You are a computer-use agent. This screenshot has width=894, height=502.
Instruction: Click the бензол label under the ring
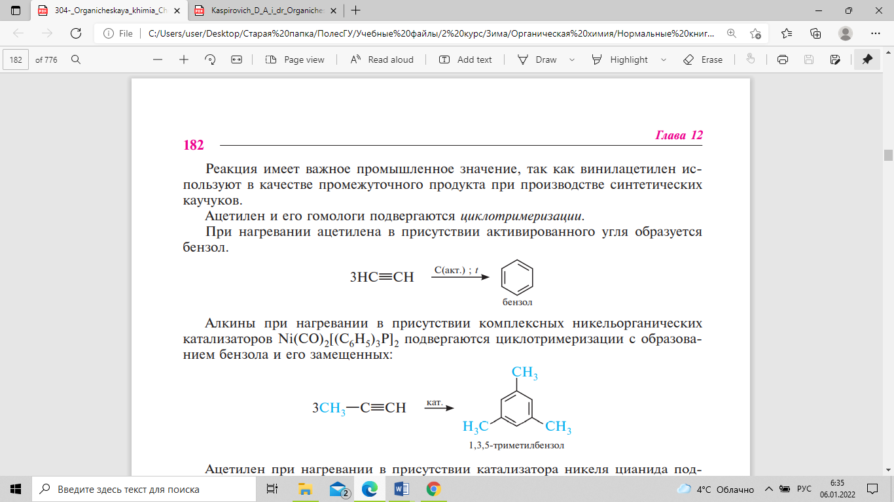pos(517,302)
